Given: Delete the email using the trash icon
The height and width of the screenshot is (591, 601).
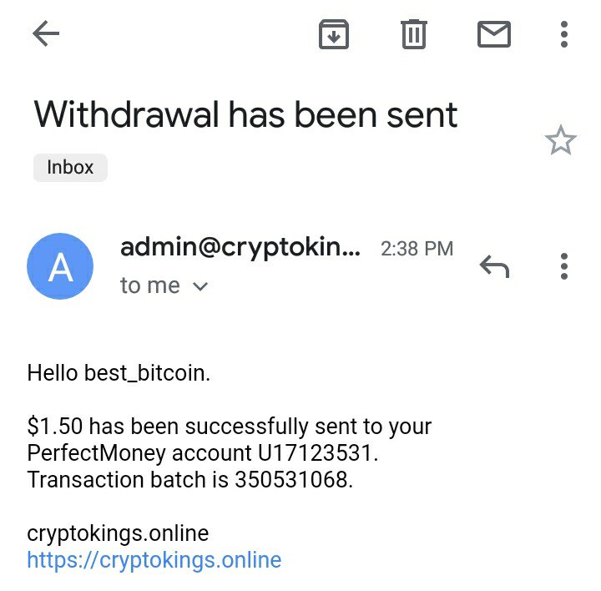Looking at the screenshot, I should point(414,34).
